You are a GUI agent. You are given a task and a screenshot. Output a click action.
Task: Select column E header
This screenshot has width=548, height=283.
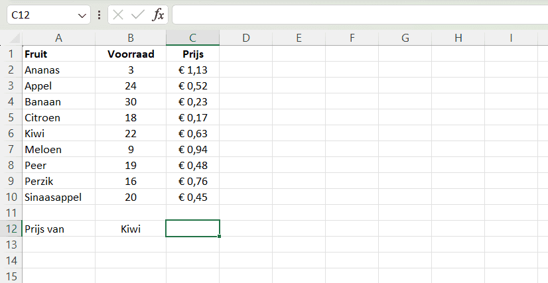pos(299,38)
